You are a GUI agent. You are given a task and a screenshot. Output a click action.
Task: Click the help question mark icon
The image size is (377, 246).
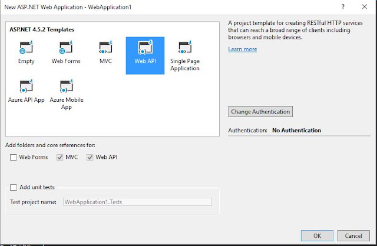343,6
